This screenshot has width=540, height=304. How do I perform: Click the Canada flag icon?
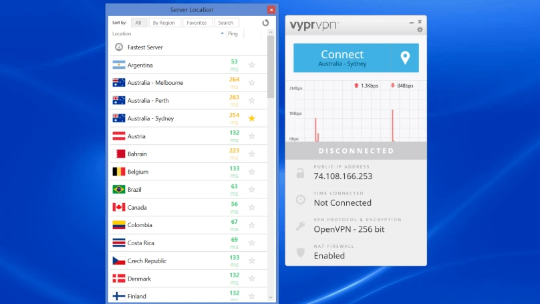coord(119,207)
